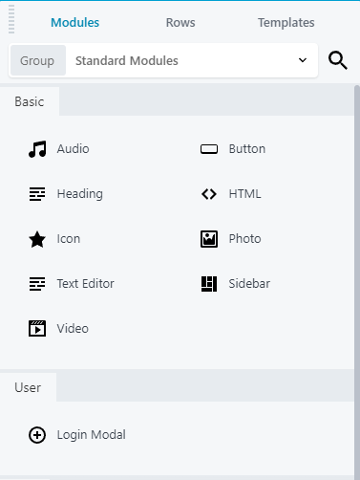Open the search magnifier icon
The height and width of the screenshot is (480, 360).
click(338, 60)
